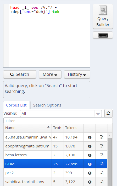This screenshot has height=186, width=117.
Task: Click the 22,656 tokens cell for GUM
Action: 74,164
